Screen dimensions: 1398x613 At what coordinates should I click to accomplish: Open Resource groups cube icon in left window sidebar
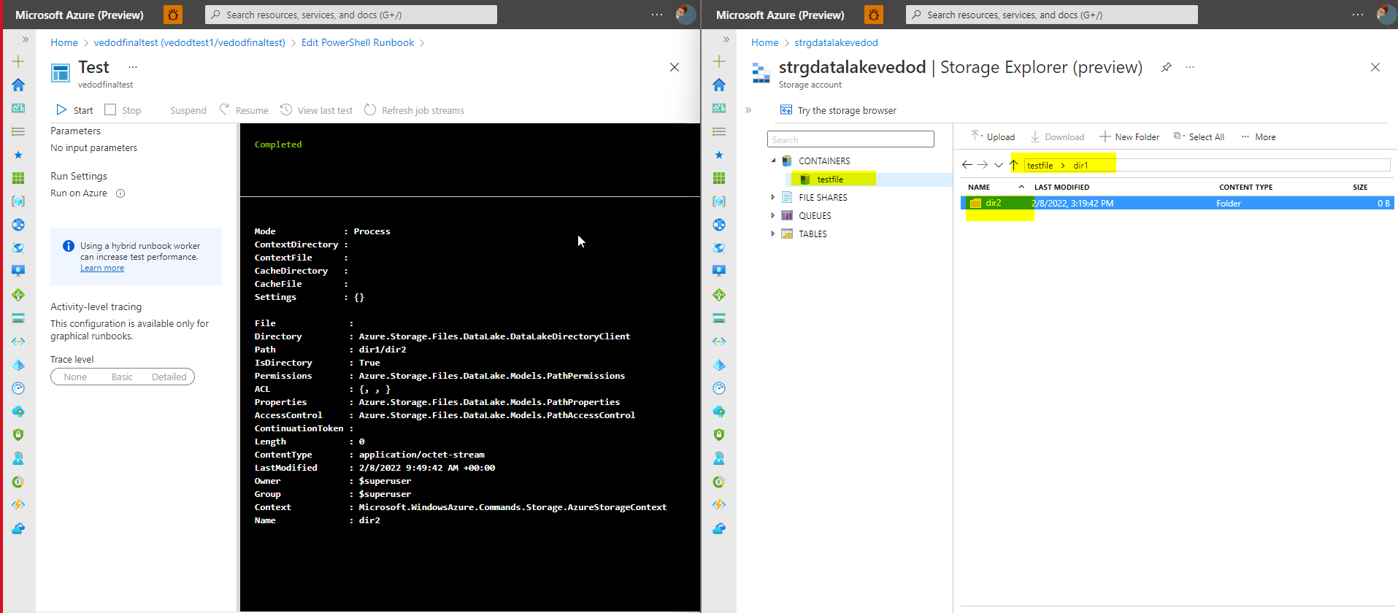pyautogui.click(x=18, y=201)
